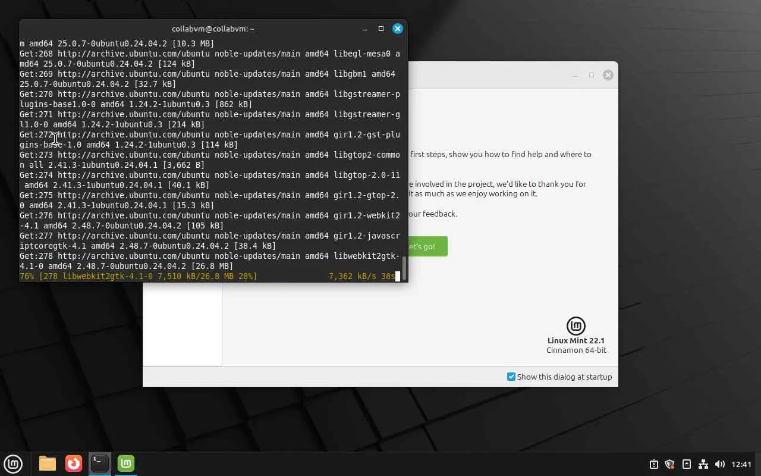Click the Linux Mint 22.1 version label

[x=576, y=340]
